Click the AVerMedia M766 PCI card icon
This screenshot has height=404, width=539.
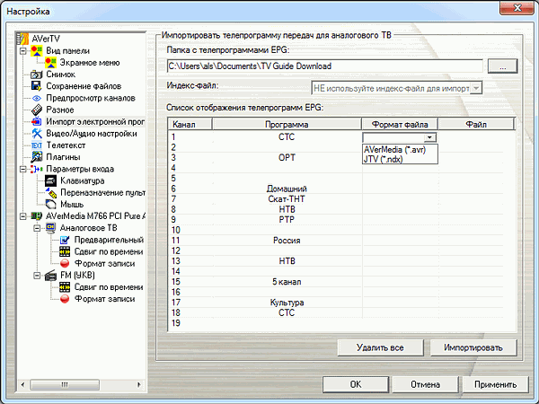37,216
